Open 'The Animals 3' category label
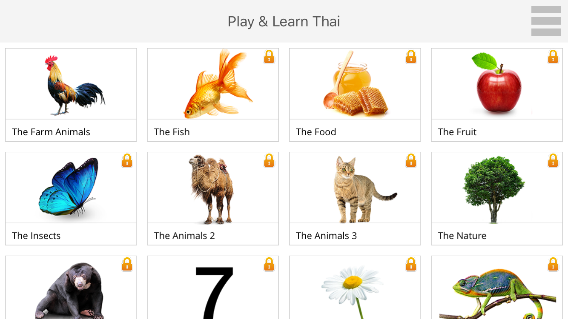 pyautogui.click(x=327, y=236)
